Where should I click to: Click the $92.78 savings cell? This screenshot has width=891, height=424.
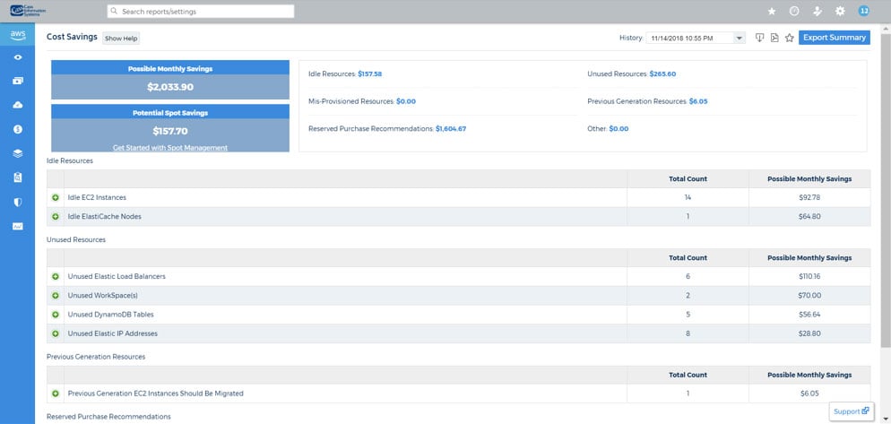[x=809, y=198]
